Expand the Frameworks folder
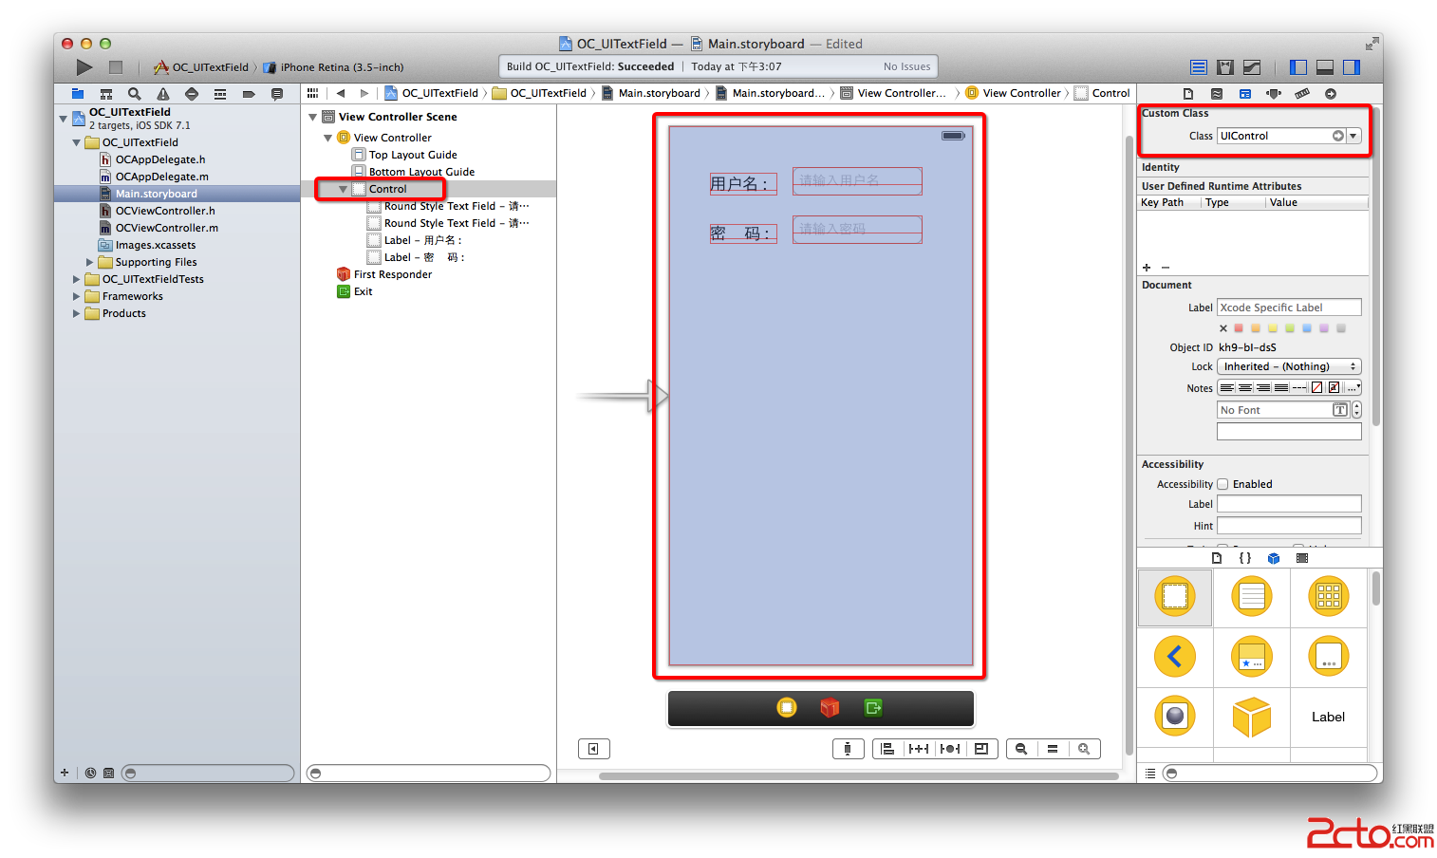The height and width of the screenshot is (858, 1437). (77, 296)
